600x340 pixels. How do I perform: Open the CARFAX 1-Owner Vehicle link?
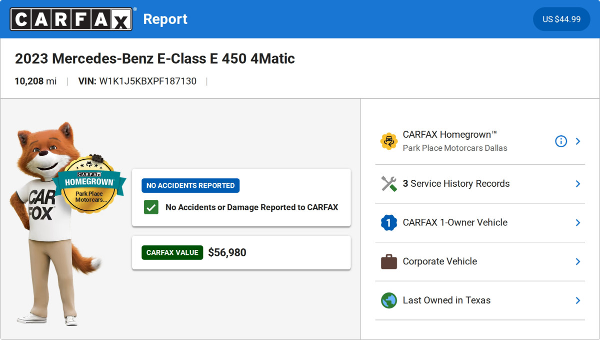point(455,222)
